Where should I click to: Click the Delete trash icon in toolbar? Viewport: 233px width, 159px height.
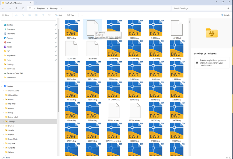49,15
